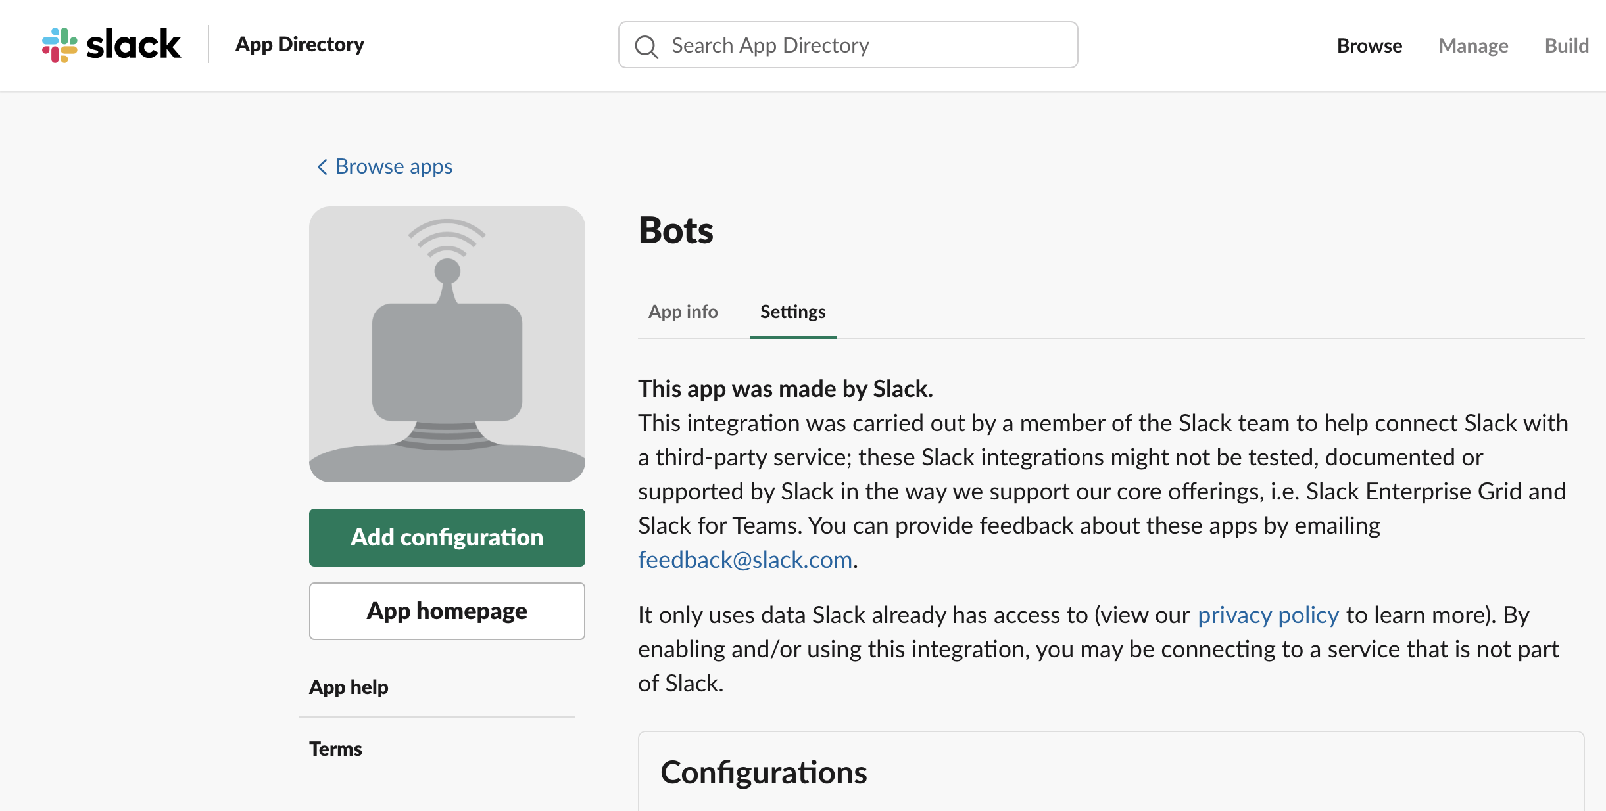Click the Bots heading text
This screenshot has height=811, width=1606.
pyautogui.click(x=675, y=230)
